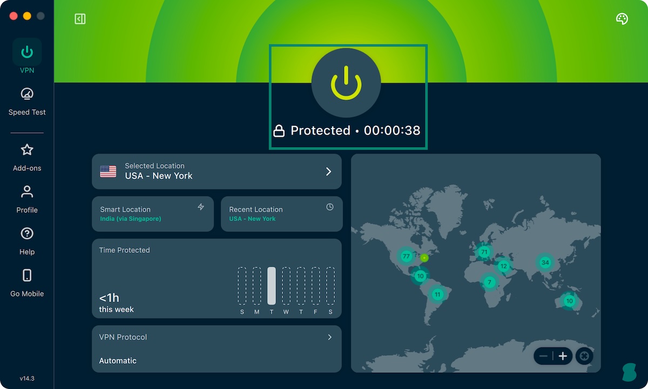The image size is (648, 389).
Task: Select the 10 server cluster in Australia
Action: point(569,301)
